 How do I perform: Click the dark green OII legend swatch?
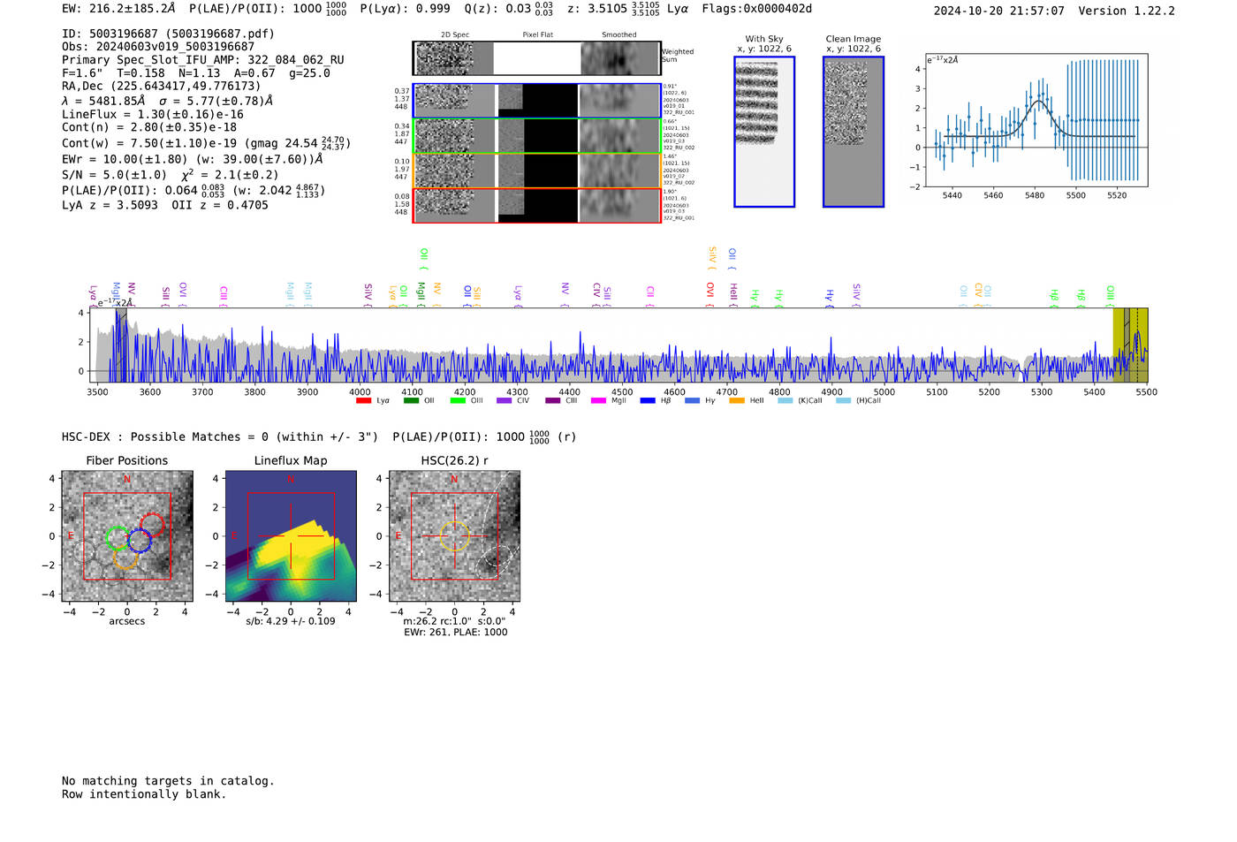(411, 401)
